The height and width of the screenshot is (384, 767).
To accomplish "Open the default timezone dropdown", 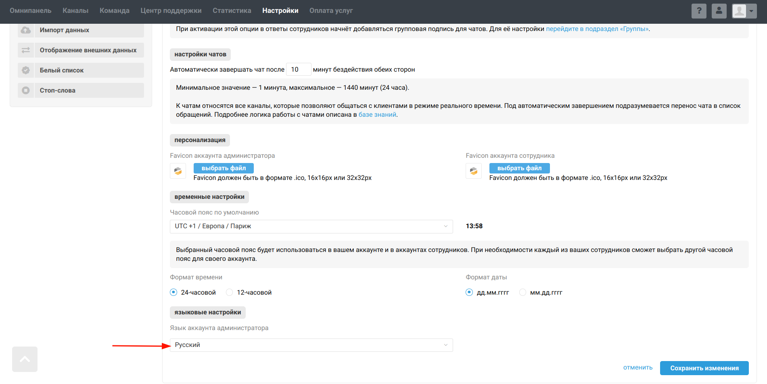I will pyautogui.click(x=311, y=226).
